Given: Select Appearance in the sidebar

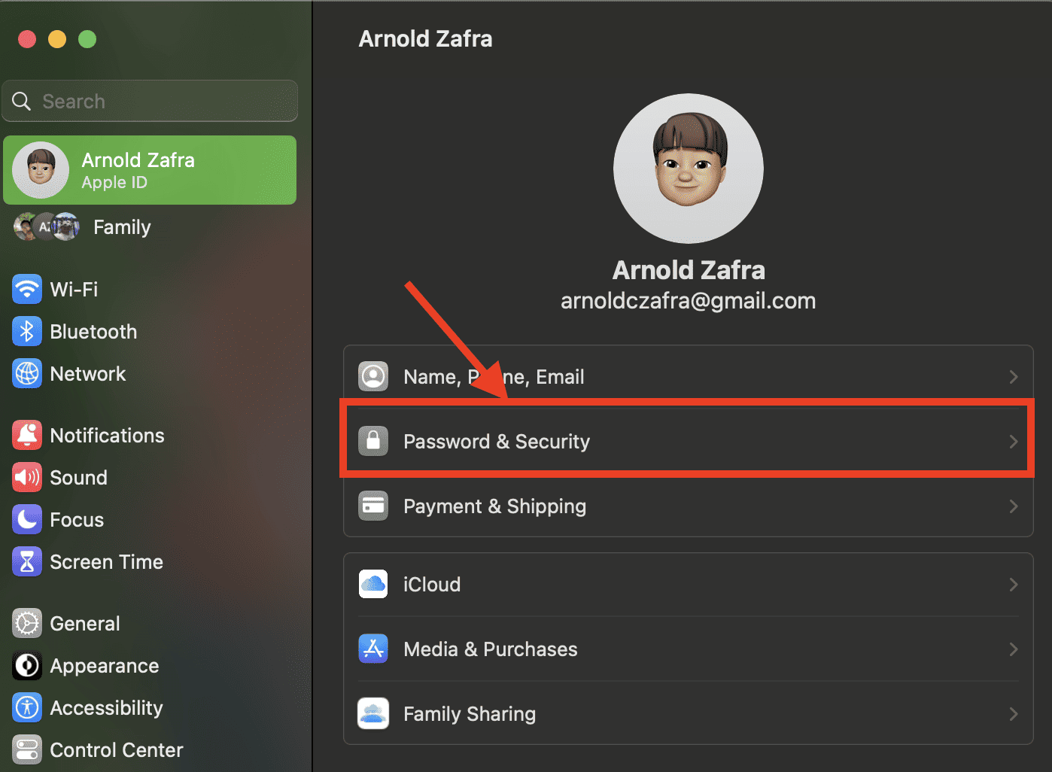Looking at the screenshot, I should coord(104,666).
